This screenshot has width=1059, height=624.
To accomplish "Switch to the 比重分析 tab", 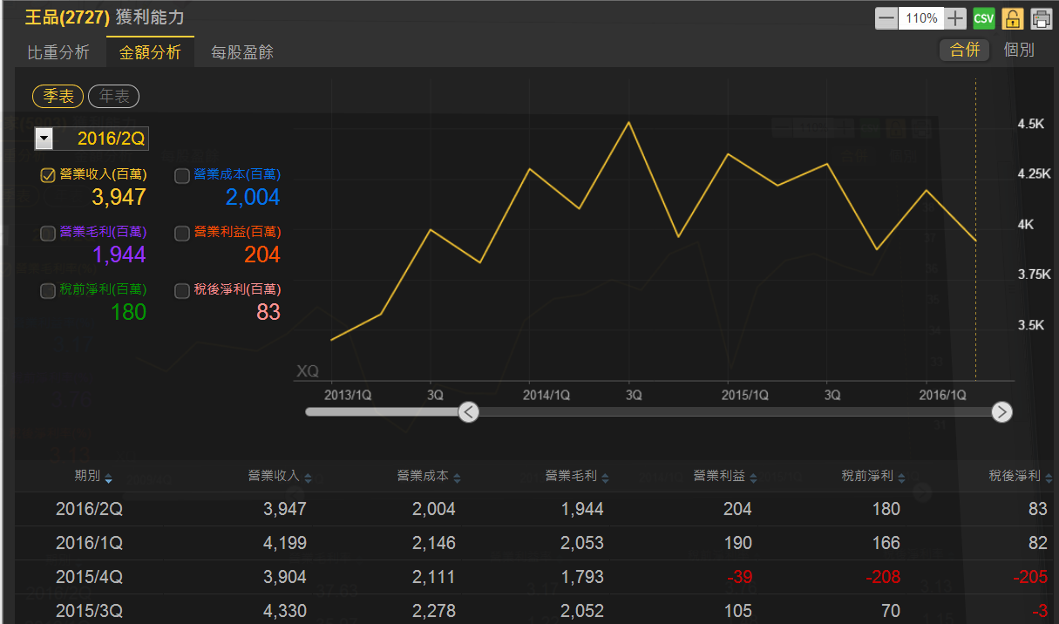I will pos(58,52).
